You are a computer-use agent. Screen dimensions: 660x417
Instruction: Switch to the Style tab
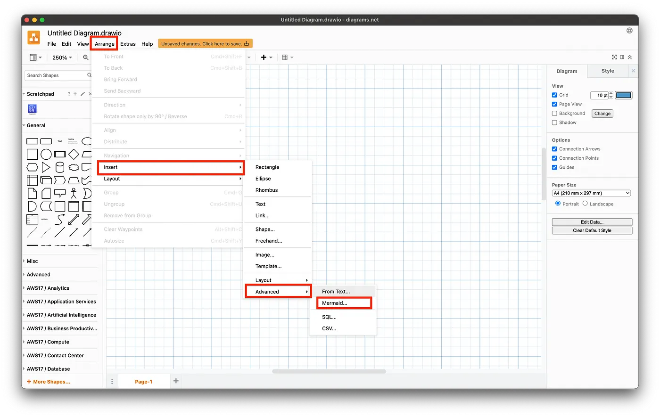click(x=608, y=71)
